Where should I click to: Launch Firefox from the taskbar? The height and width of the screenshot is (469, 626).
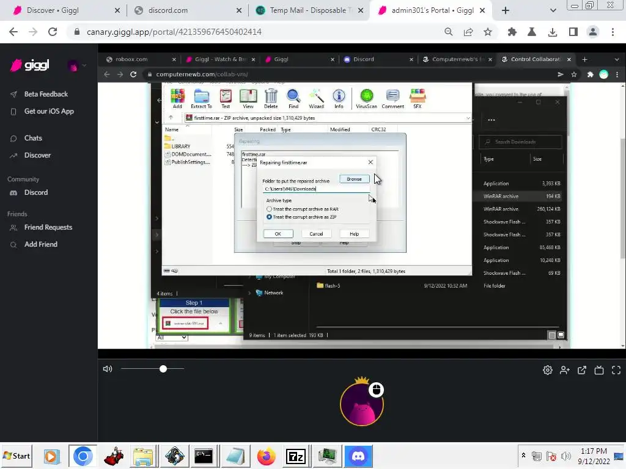(x=266, y=456)
